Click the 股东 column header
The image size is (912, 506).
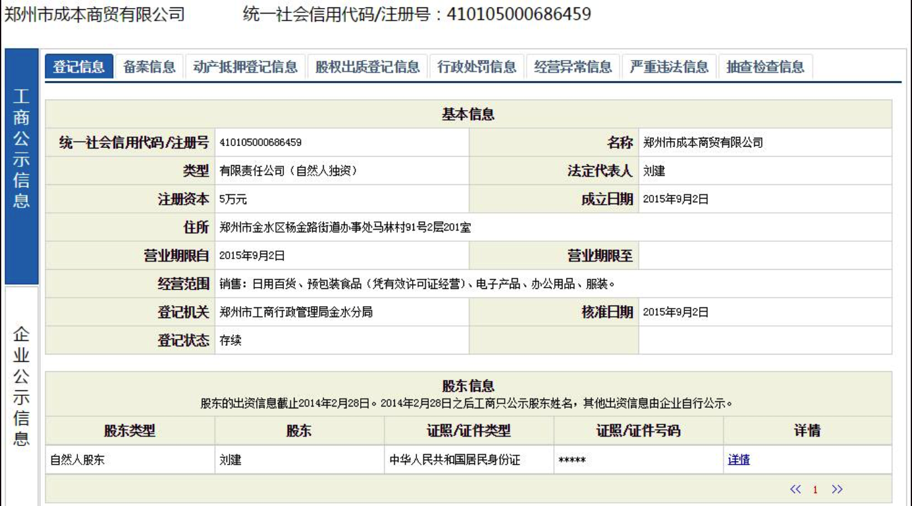299,431
